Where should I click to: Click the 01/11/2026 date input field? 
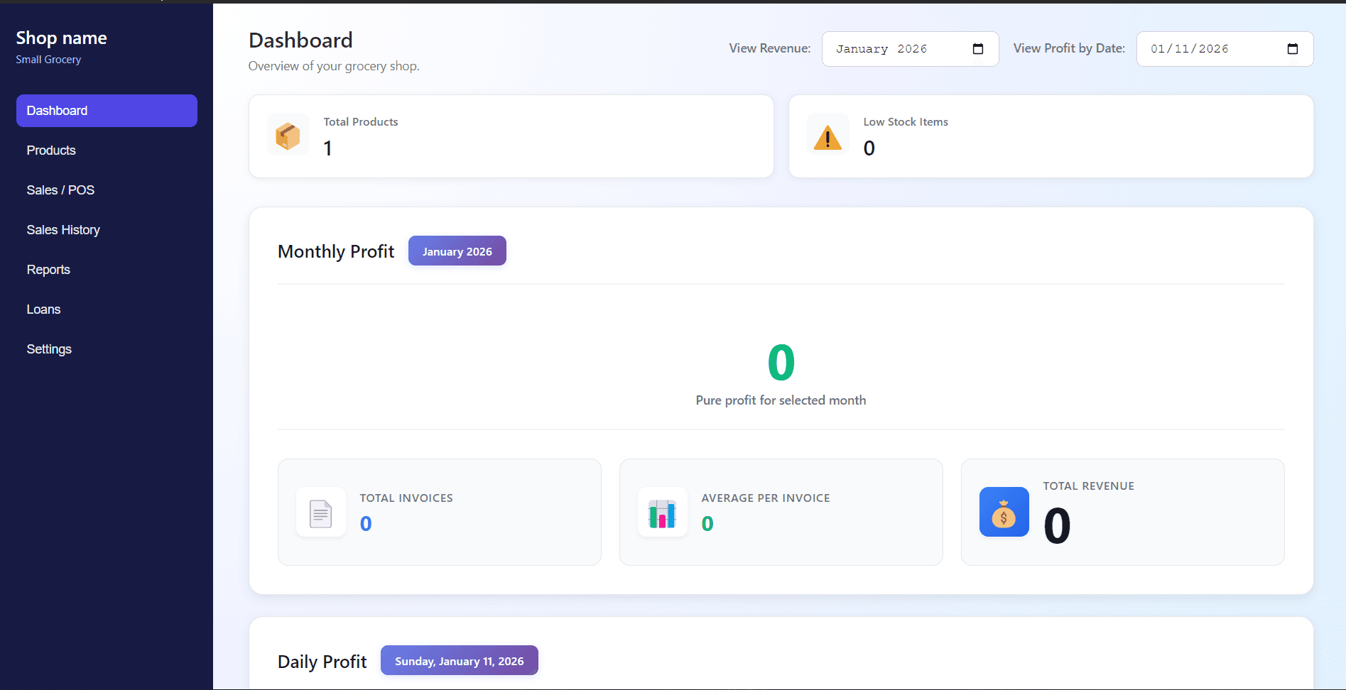pyautogui.click(x=1225, y=49)
